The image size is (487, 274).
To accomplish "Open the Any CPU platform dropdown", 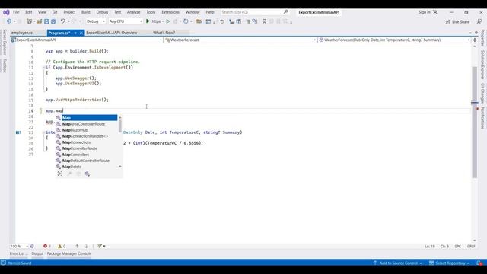I will pyautogui.click(x=126, y=21).
